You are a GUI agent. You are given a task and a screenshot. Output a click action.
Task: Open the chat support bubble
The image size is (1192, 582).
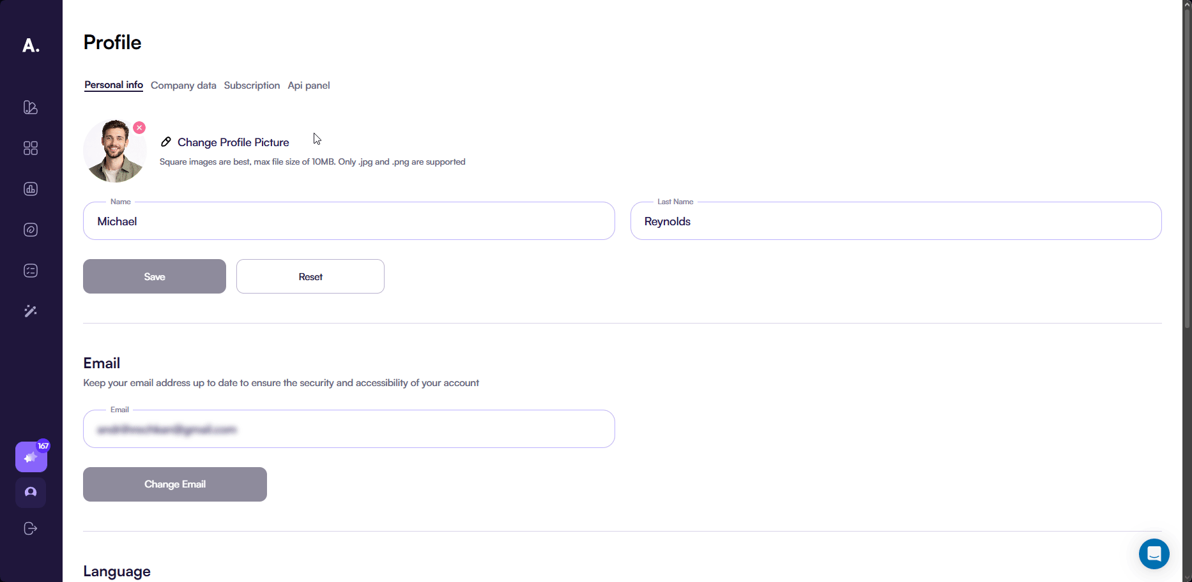[x=1154, y=554]
